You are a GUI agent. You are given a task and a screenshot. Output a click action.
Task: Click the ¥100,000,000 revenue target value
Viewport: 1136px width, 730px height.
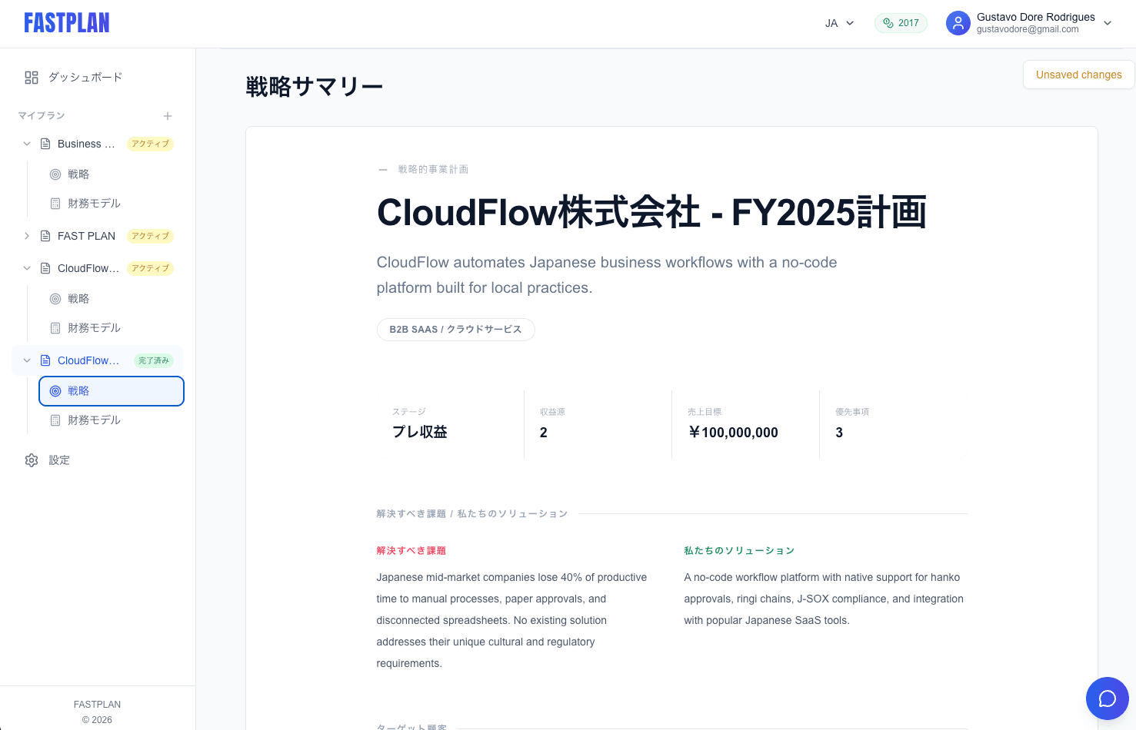click(733, 433)
